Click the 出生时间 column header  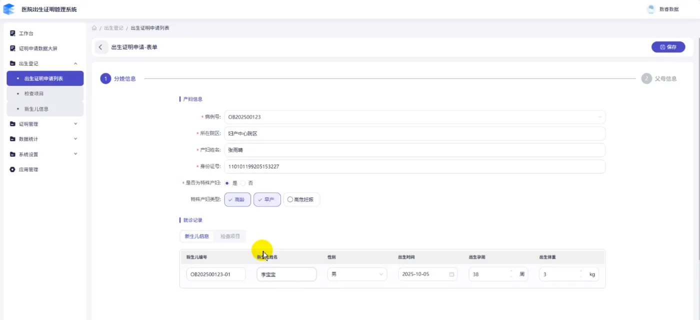coord(406,257)
